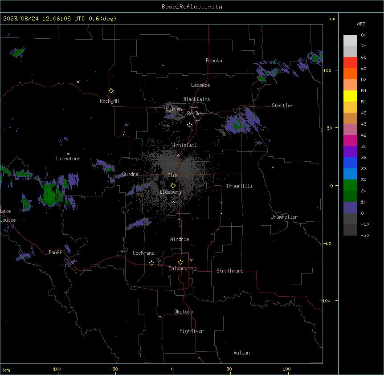Click the Vulcan city label

click(x=241, y=353)
